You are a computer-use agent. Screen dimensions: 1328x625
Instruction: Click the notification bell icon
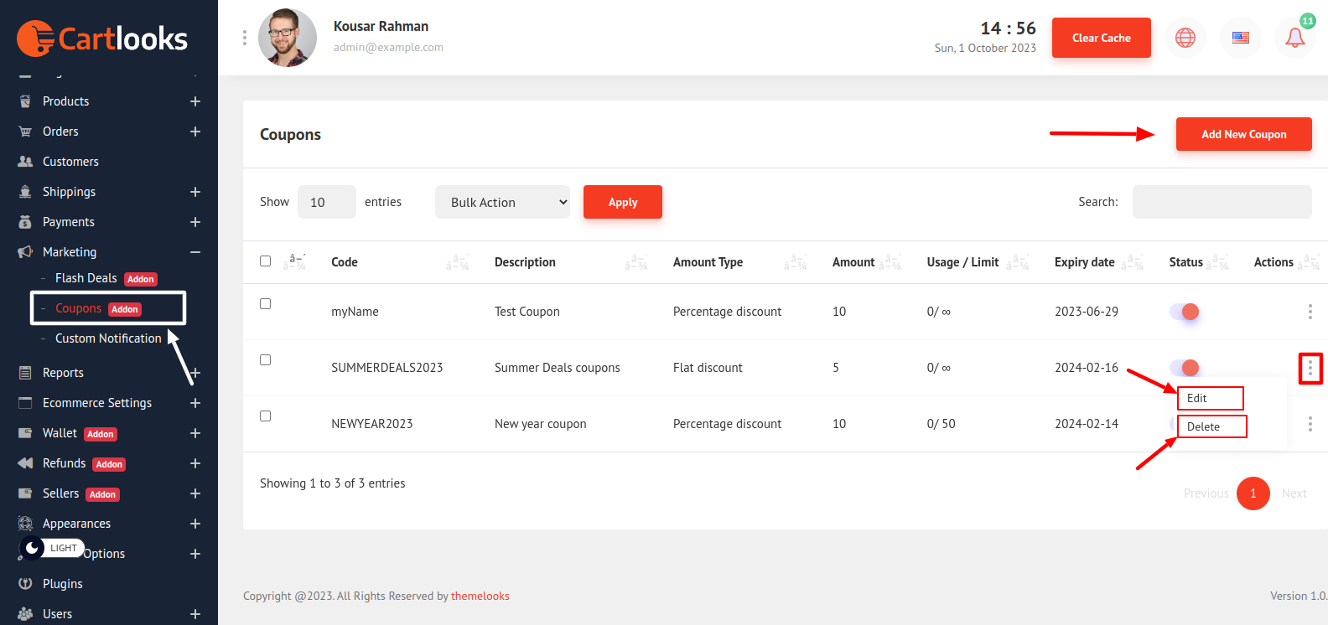click(1294, 38)
